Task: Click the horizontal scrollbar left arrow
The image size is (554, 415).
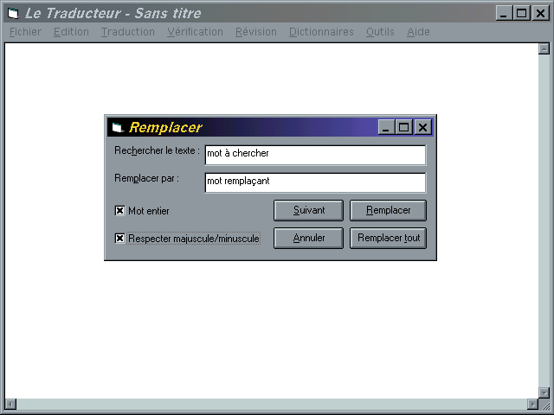Action: pos(10,404)
